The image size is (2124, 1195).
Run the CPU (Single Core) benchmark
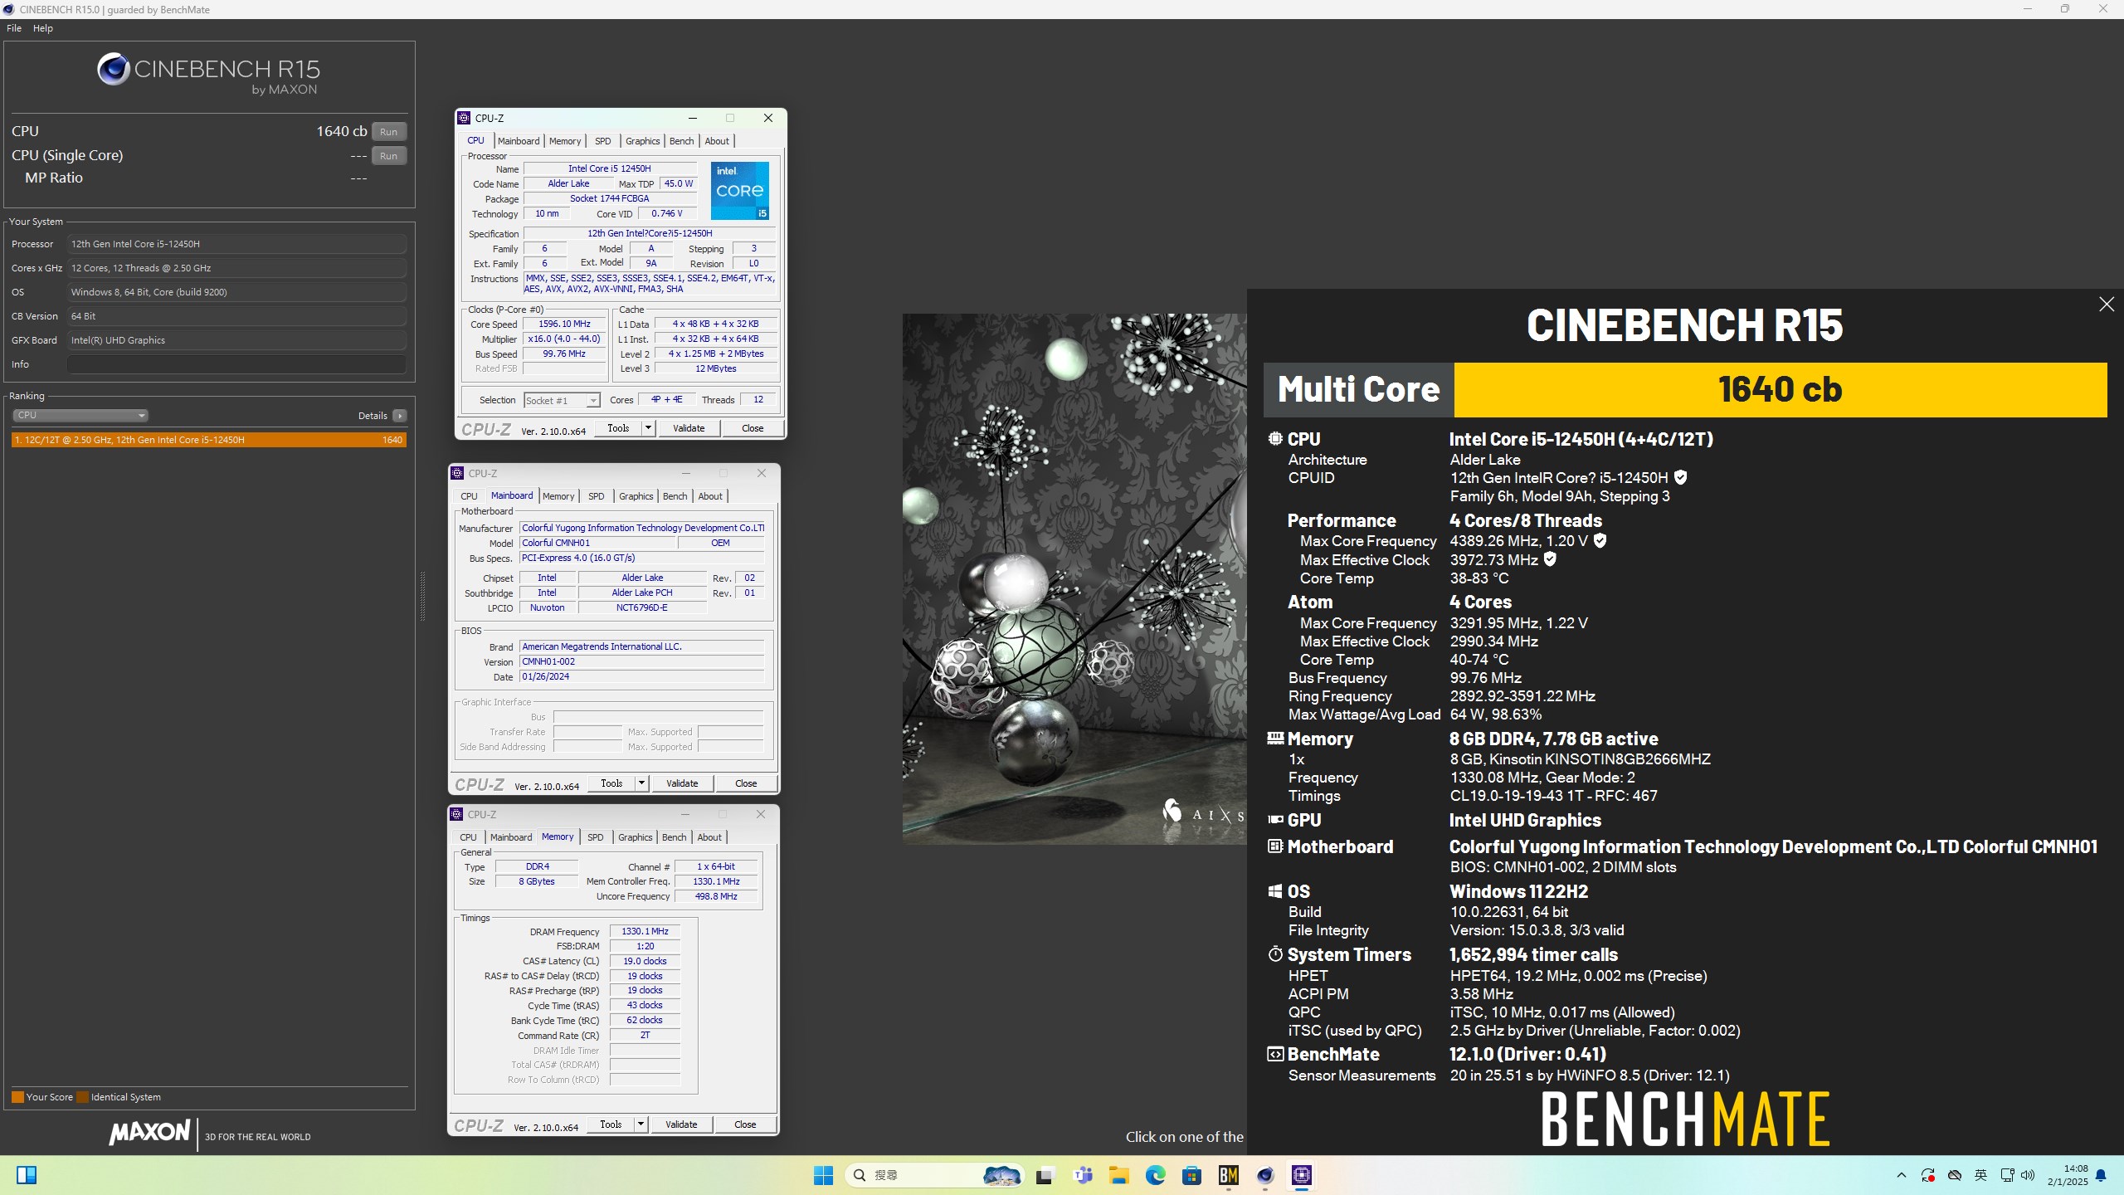[388, 156]
